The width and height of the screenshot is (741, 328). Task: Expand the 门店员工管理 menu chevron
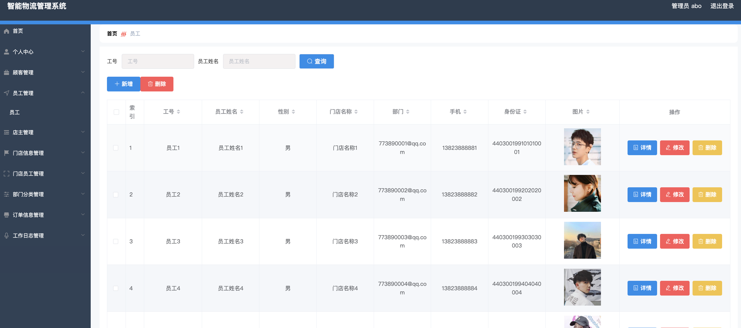[83, 173]
